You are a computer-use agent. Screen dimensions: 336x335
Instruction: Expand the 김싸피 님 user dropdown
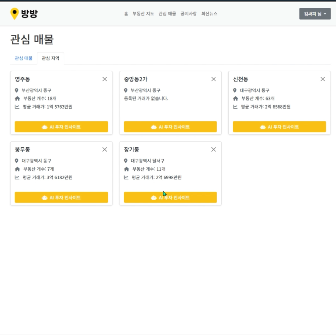click(315, 14)
